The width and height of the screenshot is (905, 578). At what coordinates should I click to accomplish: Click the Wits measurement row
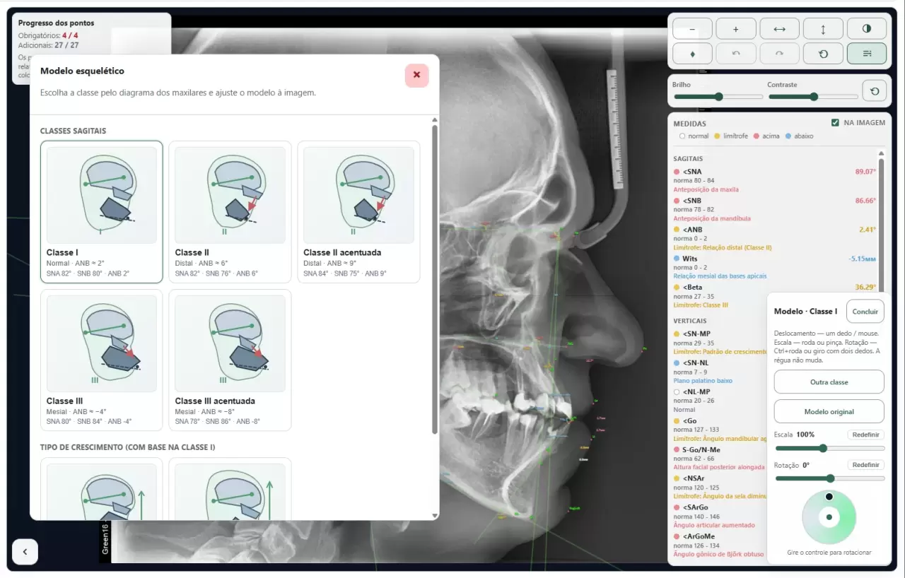[x=774, y=267]
